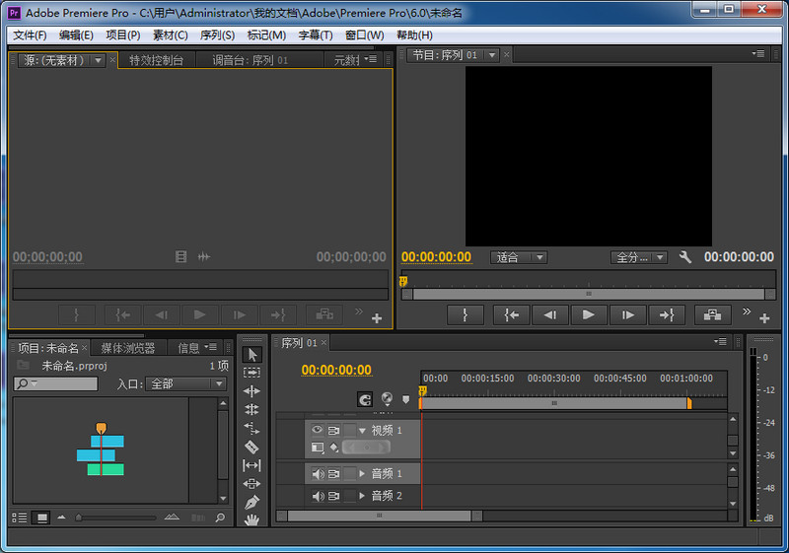
Task: Click the project panel search field
Action: [x=55, y=384]
